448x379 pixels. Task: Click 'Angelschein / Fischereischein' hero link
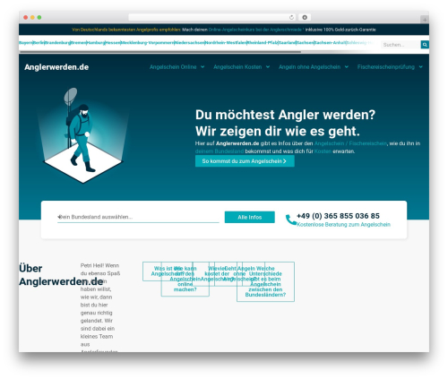point(350,143)
